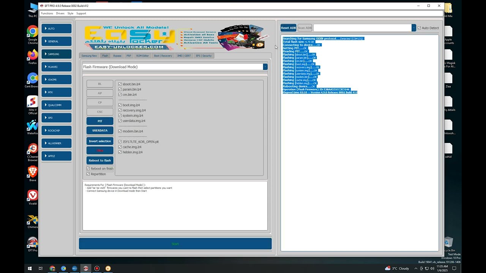The height and width of the screenshot is (273, 486).
Task: Expand the AUTO sidebar category
Action: [x=57, y=29]
